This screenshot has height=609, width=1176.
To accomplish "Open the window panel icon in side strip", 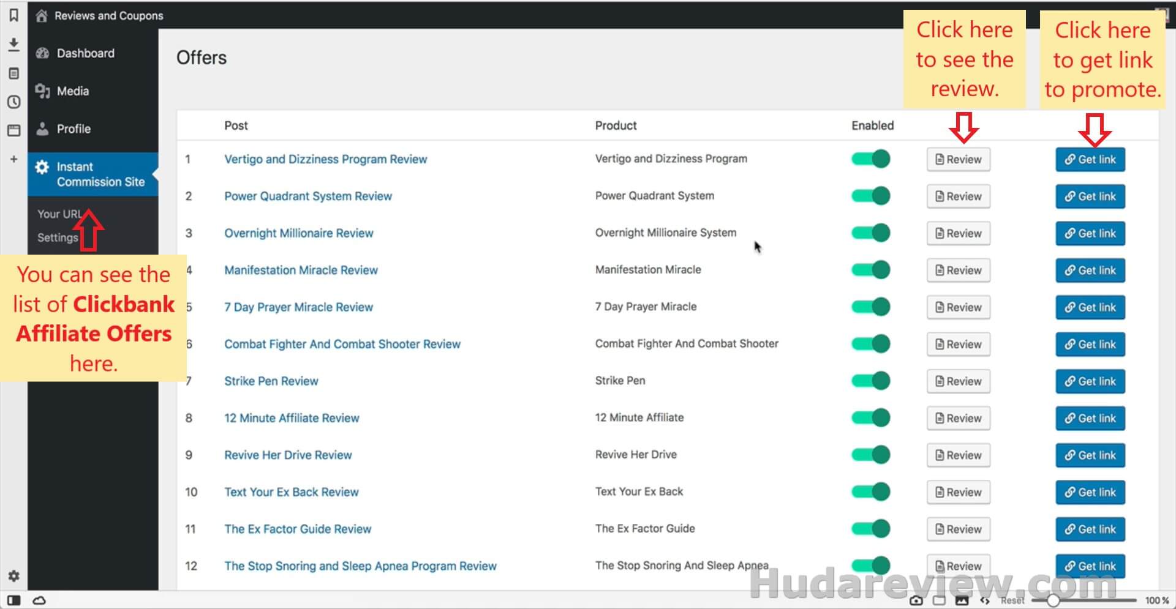I will click(13, 130).
